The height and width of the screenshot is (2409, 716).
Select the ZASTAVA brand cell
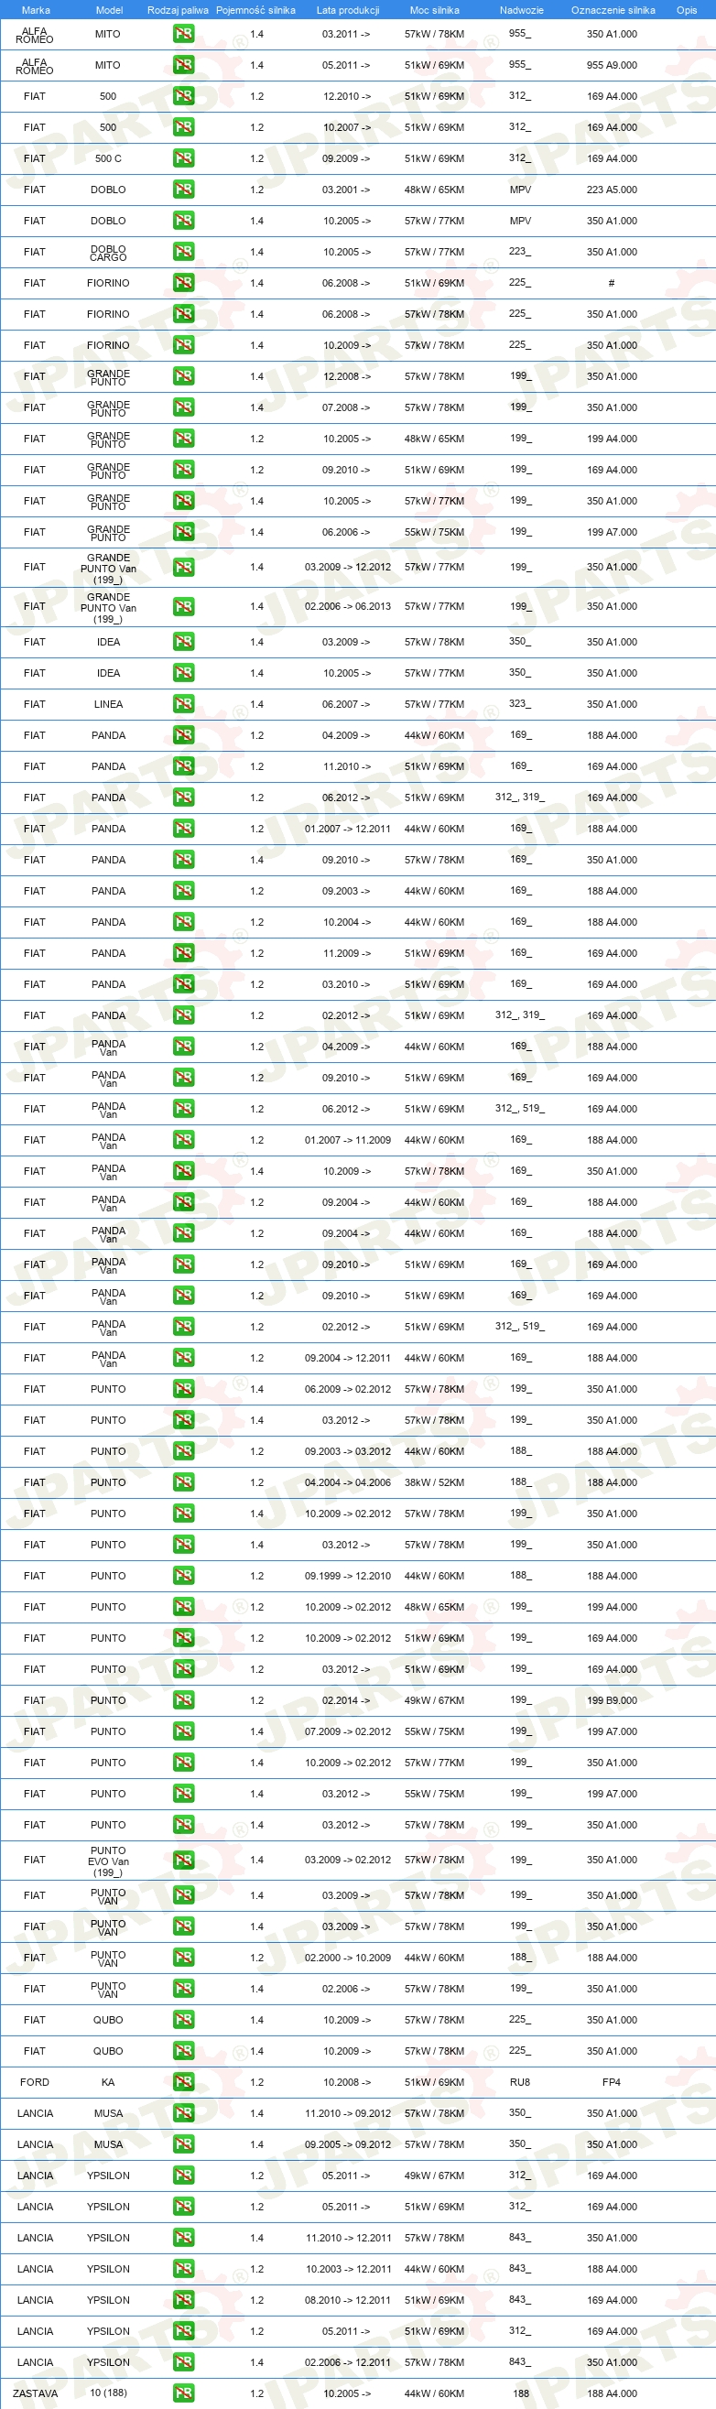point(36,2394)
